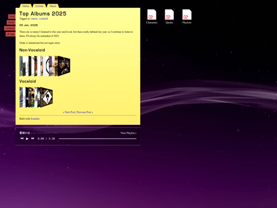Viewport: 277px width, 208px height.
Task: Select the front Non-Vocaloid album cover
Action: coord(64,66)
